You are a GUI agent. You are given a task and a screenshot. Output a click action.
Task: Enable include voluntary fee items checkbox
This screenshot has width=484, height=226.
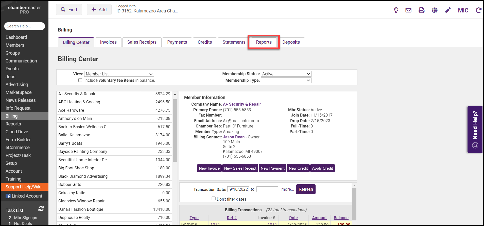point(80,80)
